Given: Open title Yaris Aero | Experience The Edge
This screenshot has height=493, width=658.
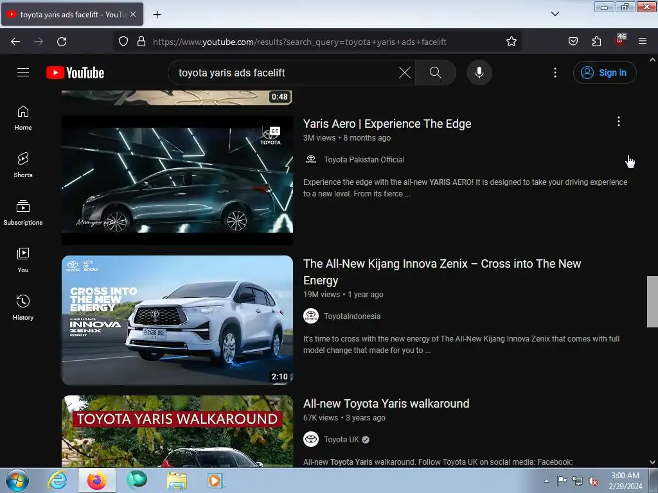Looking at the screenshot, I should tap(387, 124).
